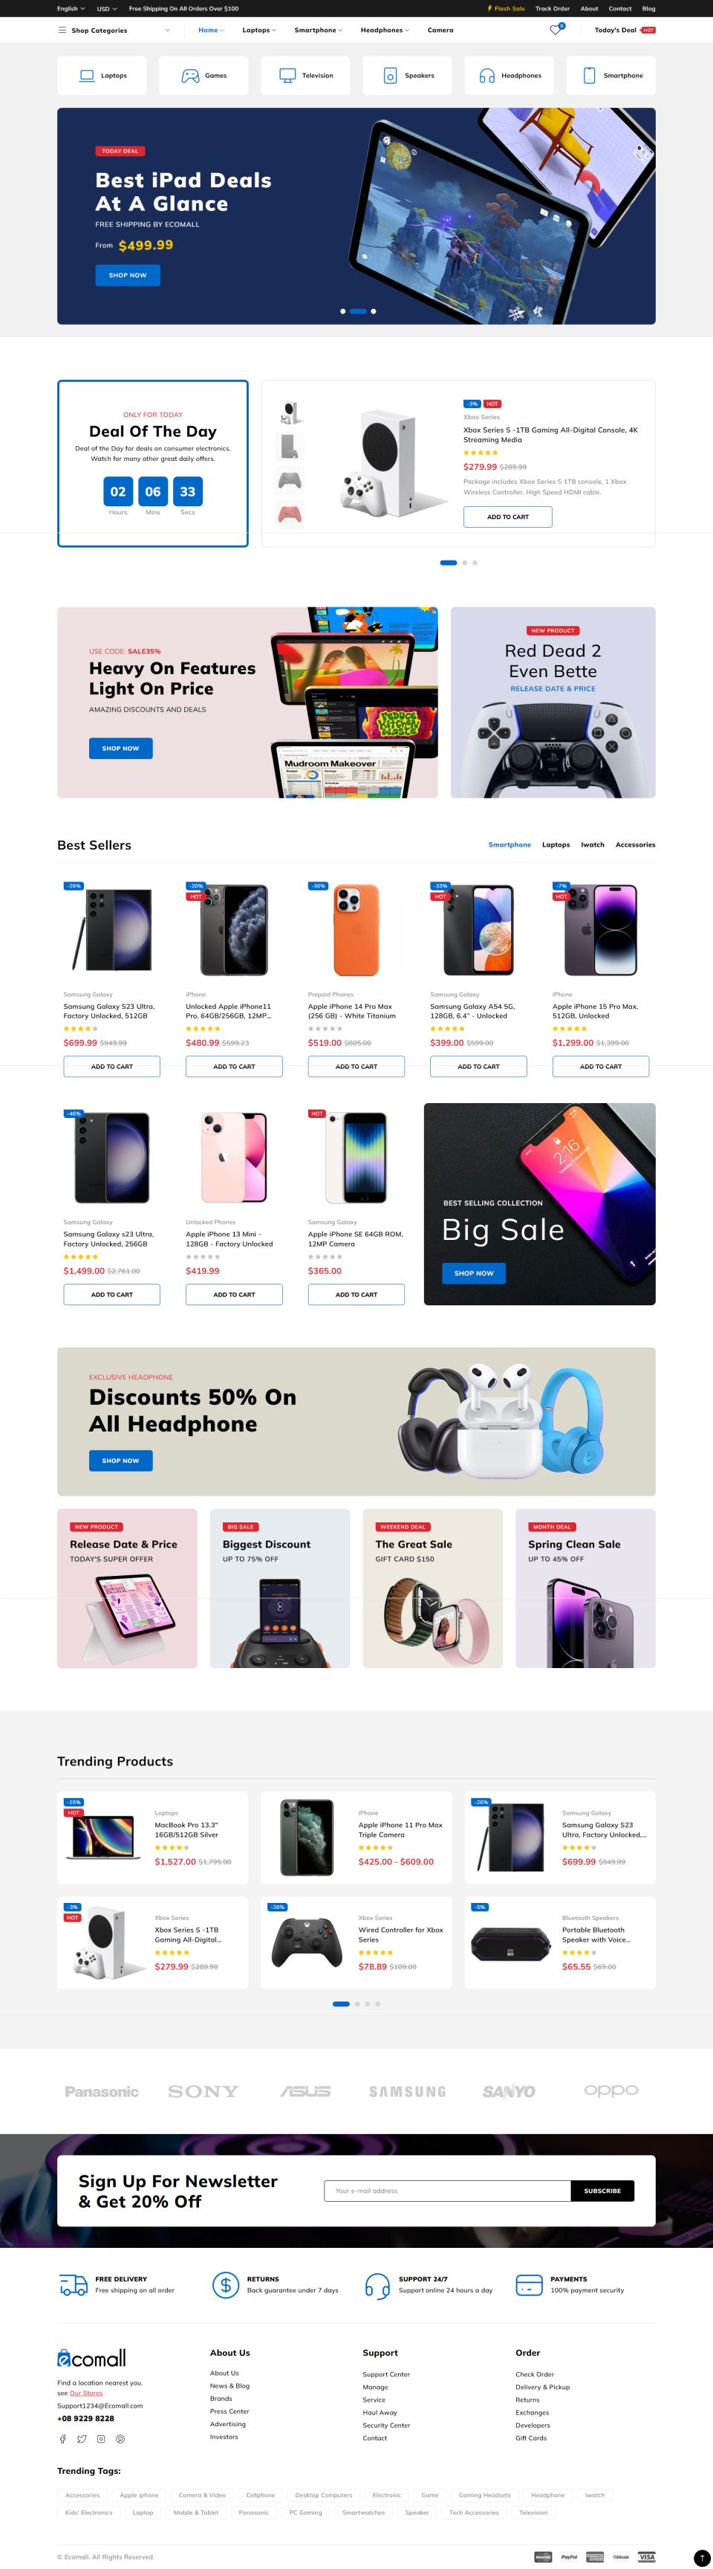
Task: Expand the English language dropdown
Action: tap(71, 8)
